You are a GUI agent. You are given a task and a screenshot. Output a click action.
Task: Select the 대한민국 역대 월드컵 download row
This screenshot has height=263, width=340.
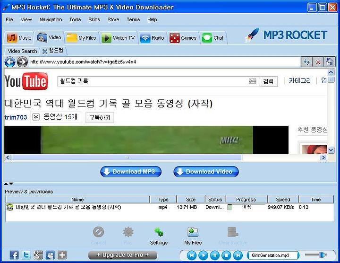(x=170, y=207)
